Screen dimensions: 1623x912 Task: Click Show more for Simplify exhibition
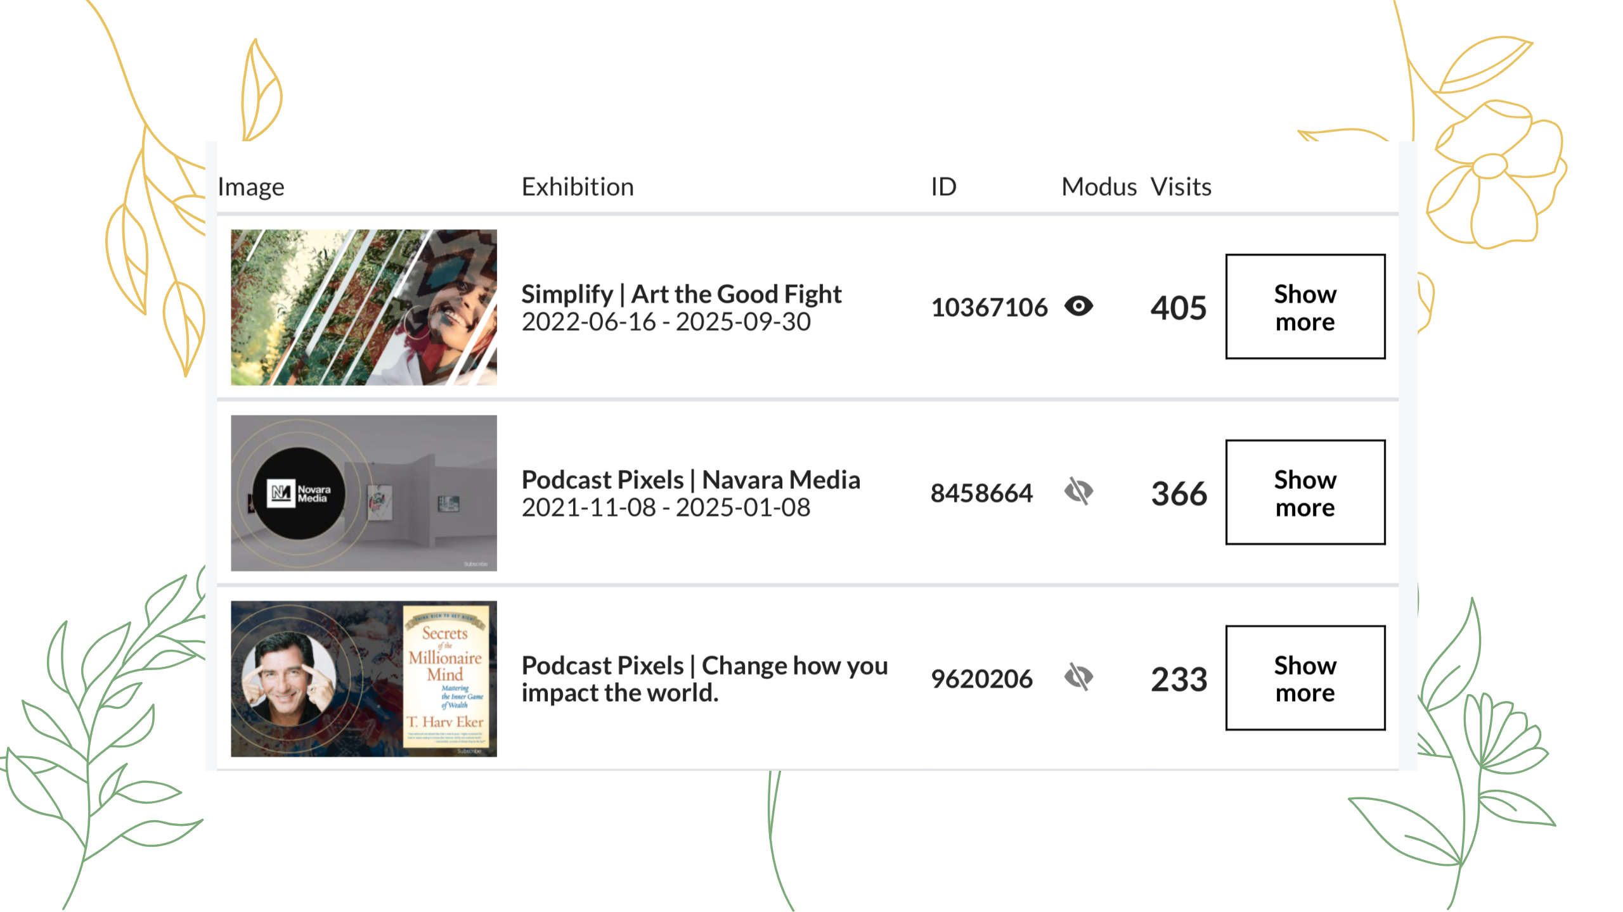coord(1305,307)
